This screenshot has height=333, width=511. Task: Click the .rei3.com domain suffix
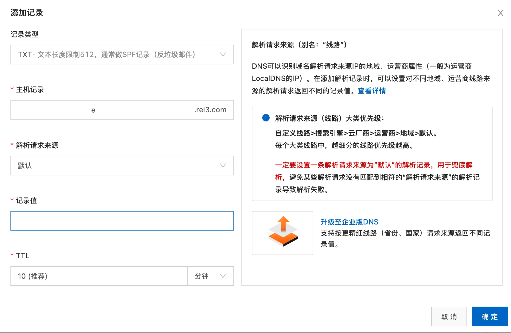coord(210,110)
